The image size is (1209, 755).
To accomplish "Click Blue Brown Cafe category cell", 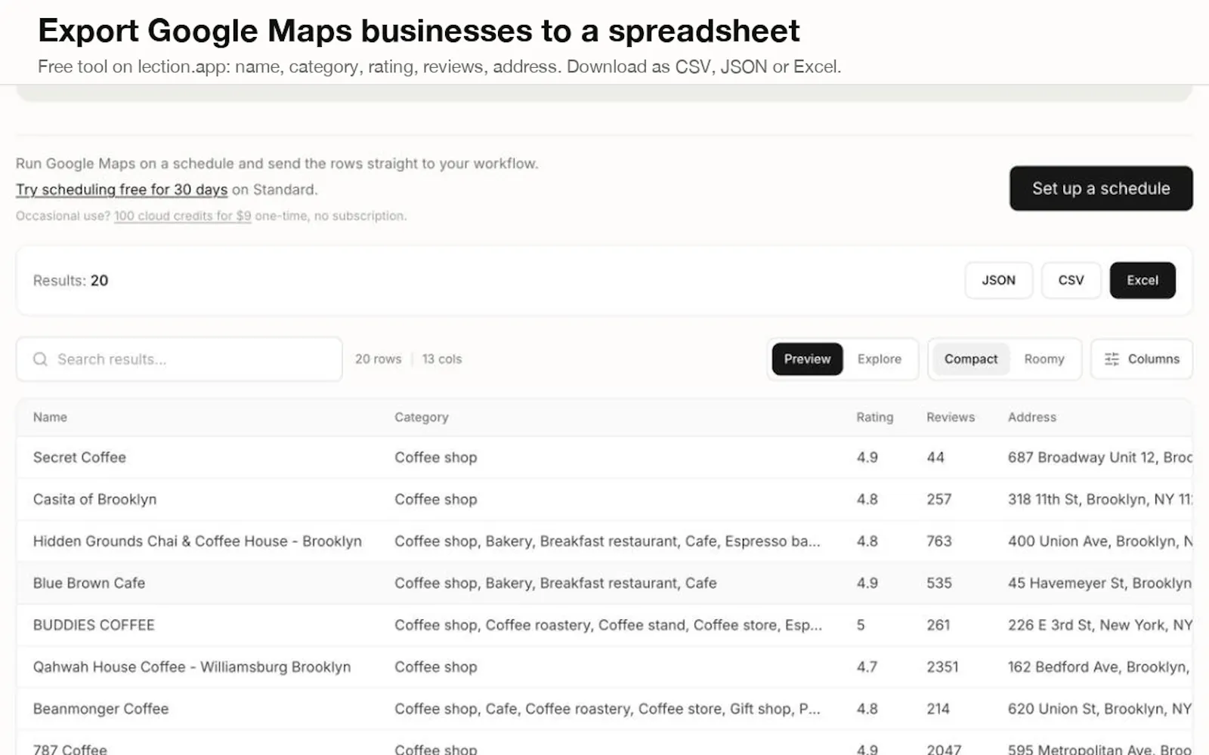I will (555, 583).
